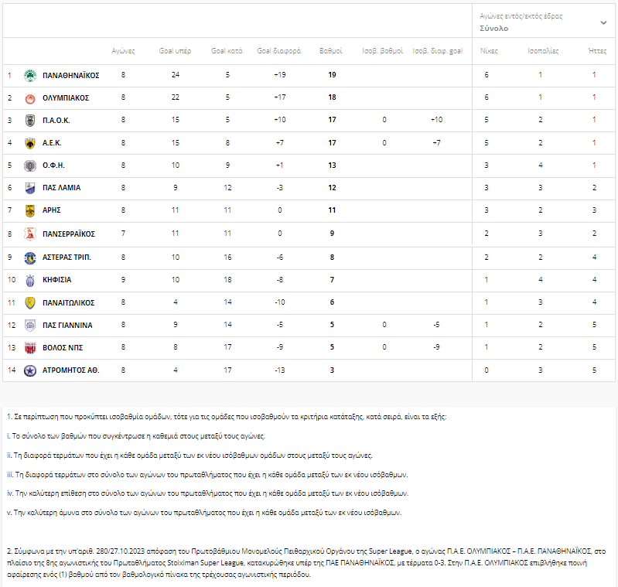The image size is (618, 587).
Task: Click the P.A.O.K. club crest icon
Action: coord(30,121)
